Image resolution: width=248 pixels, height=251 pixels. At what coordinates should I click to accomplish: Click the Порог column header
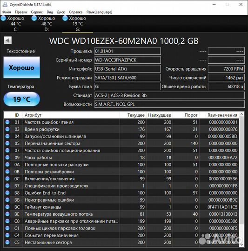(186, 115)
